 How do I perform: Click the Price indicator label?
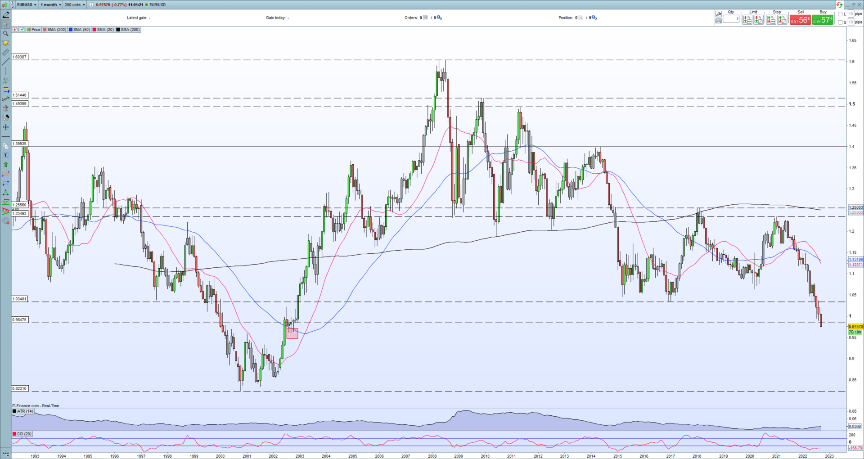(34, 30)
